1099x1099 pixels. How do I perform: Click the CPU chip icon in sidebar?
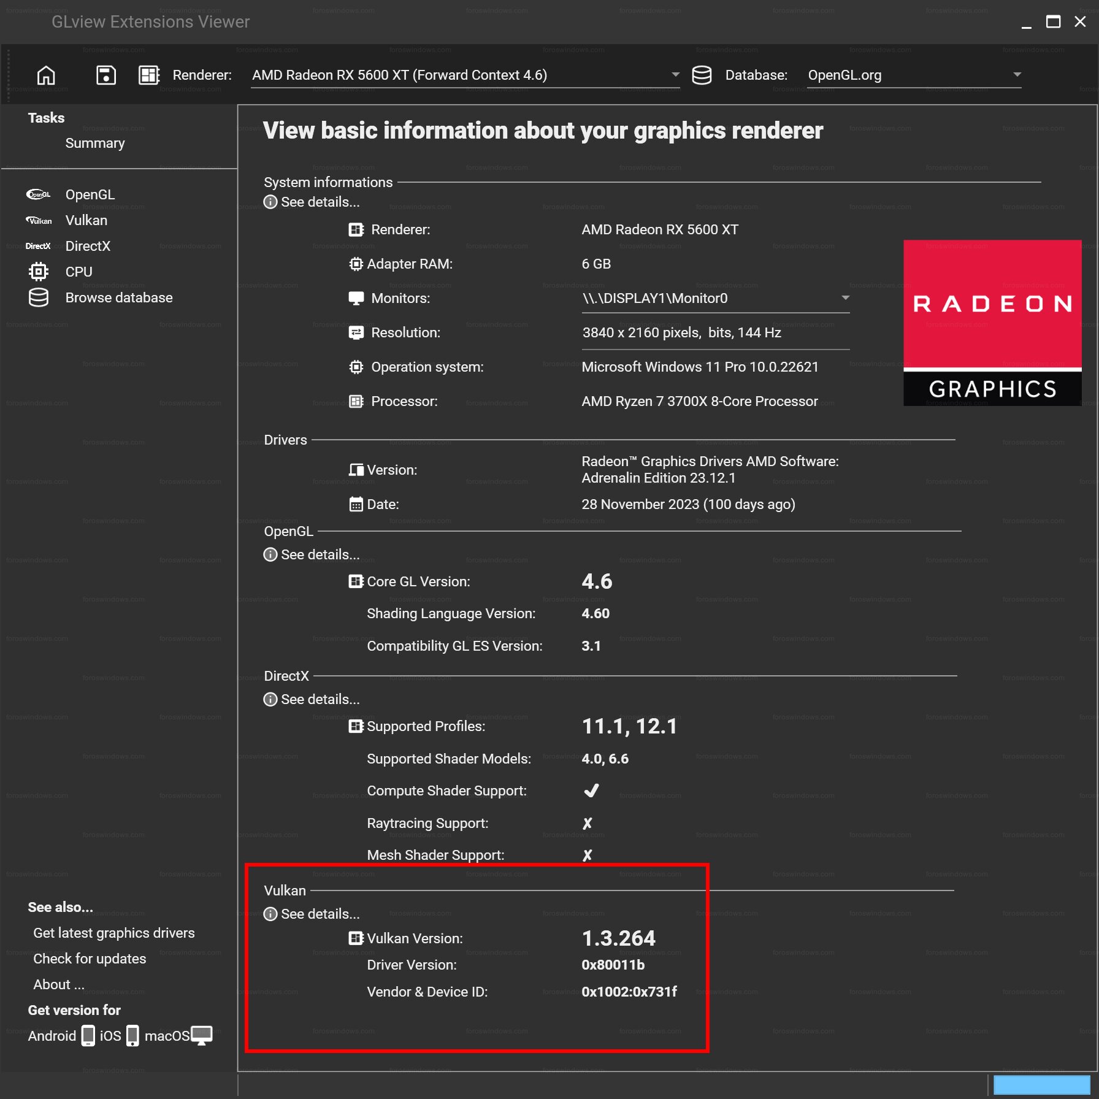pos(38,272)
